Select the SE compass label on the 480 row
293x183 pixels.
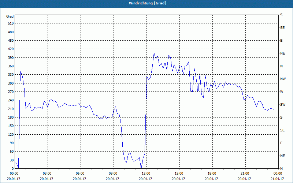tap(282, 28)
